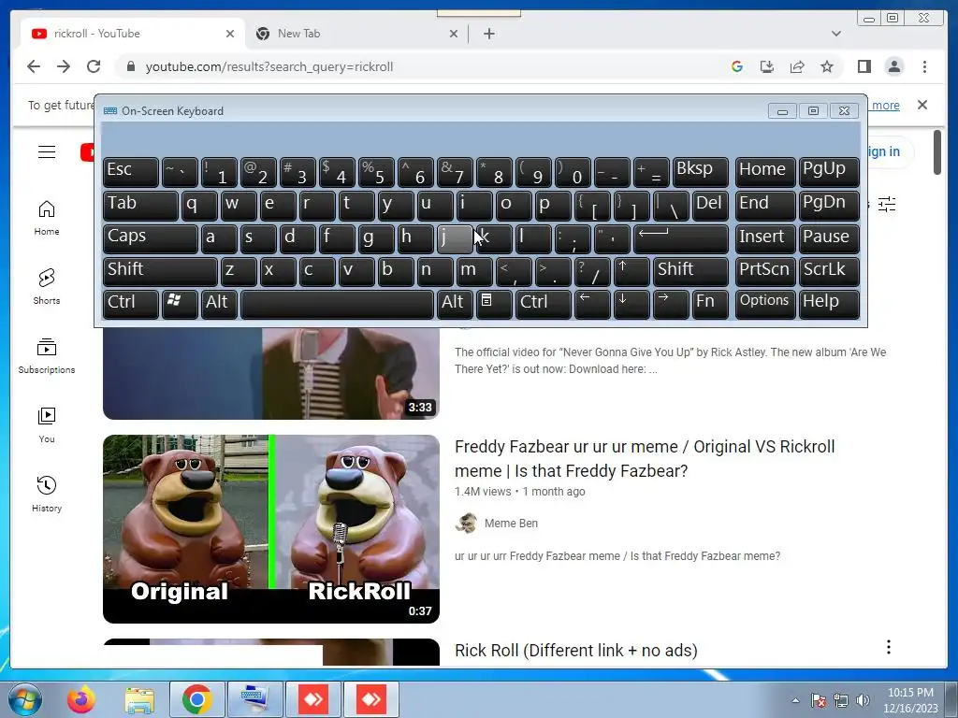958x718 pixels.
Task: Open the Windows Start menu
Action: (x=25, y=699)
